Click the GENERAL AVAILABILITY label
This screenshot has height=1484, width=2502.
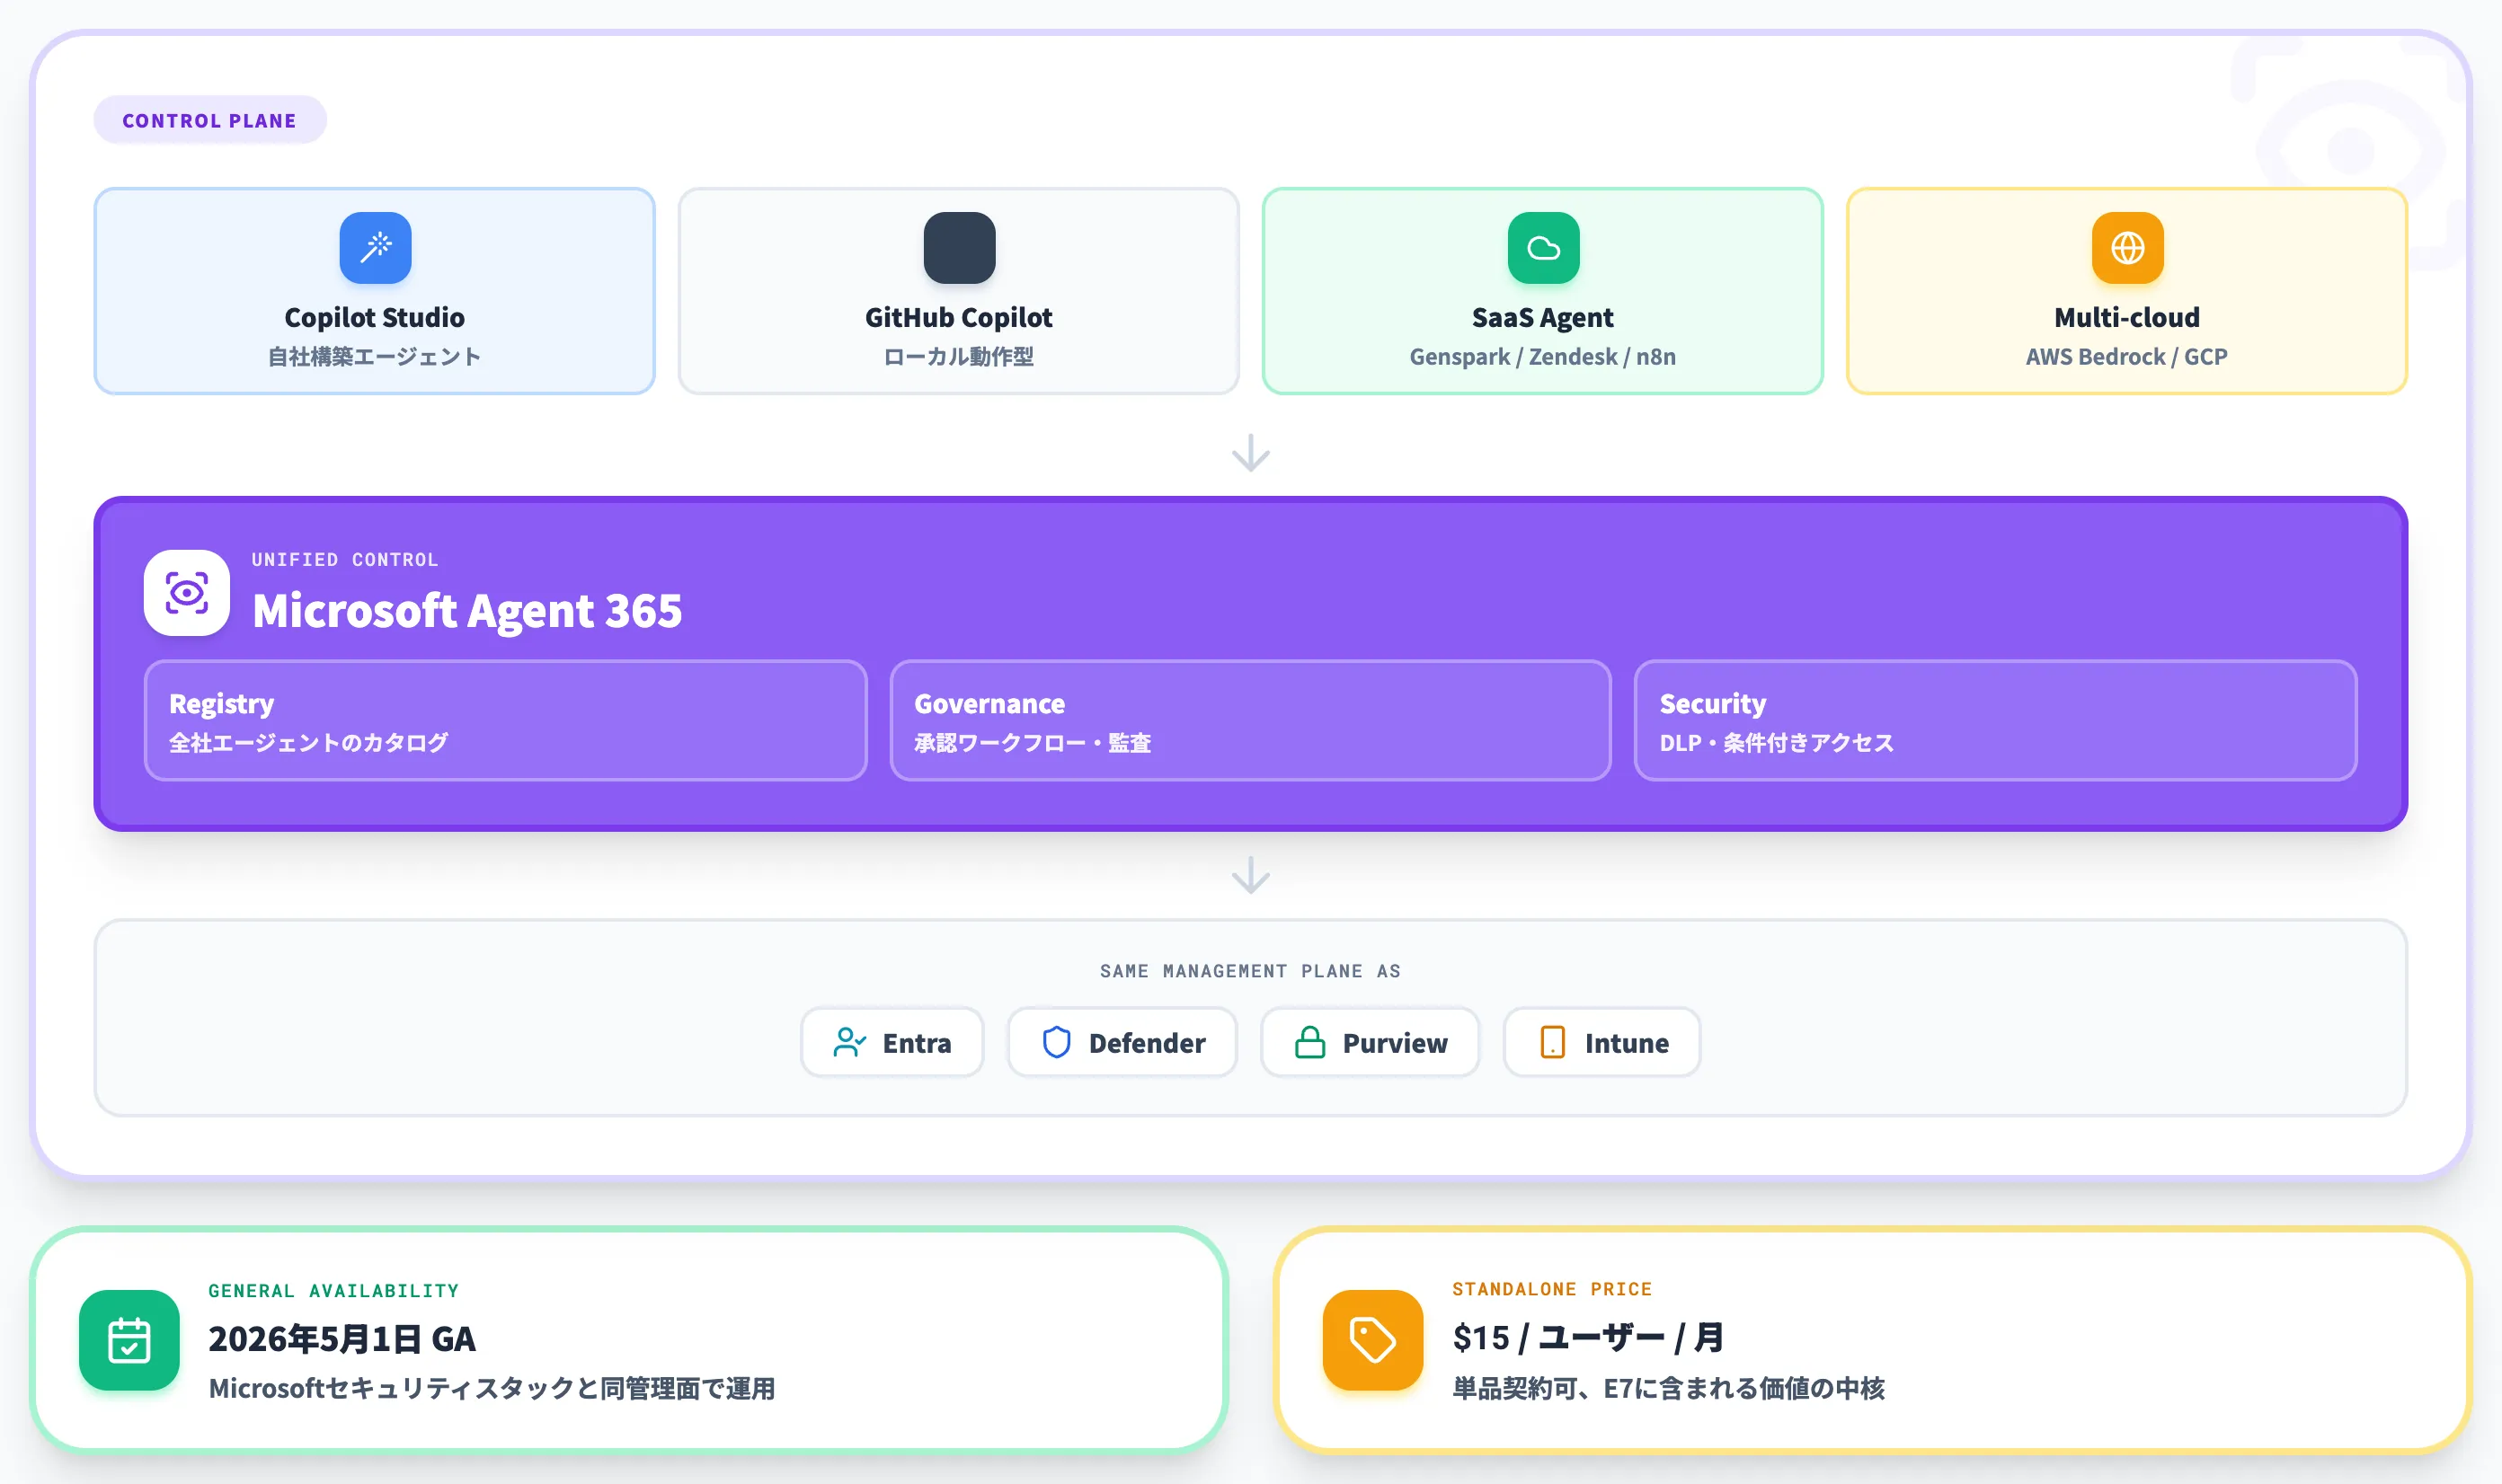point(334,1291)
